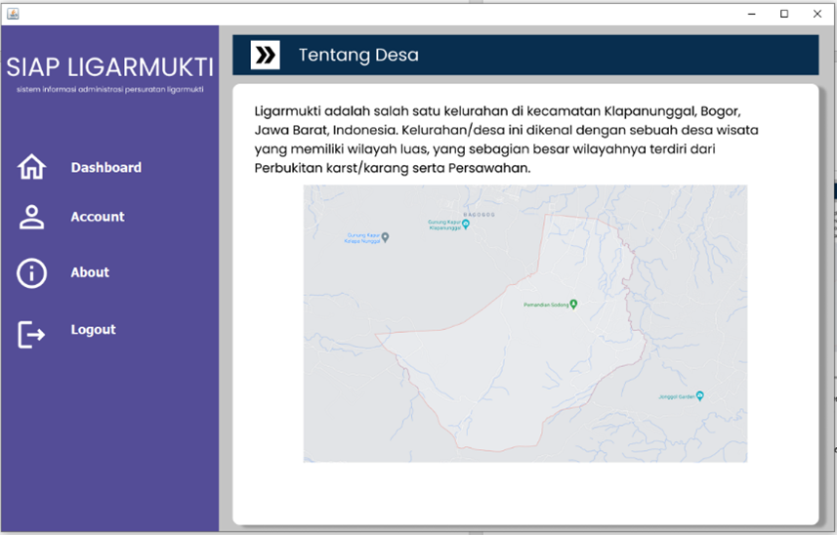Click the Java icon in title bar
Screen dimensions: 837x535
(x=13, y=13)
